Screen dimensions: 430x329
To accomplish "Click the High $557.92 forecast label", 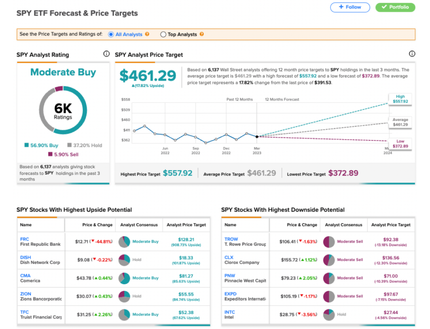I will [400, 99].
